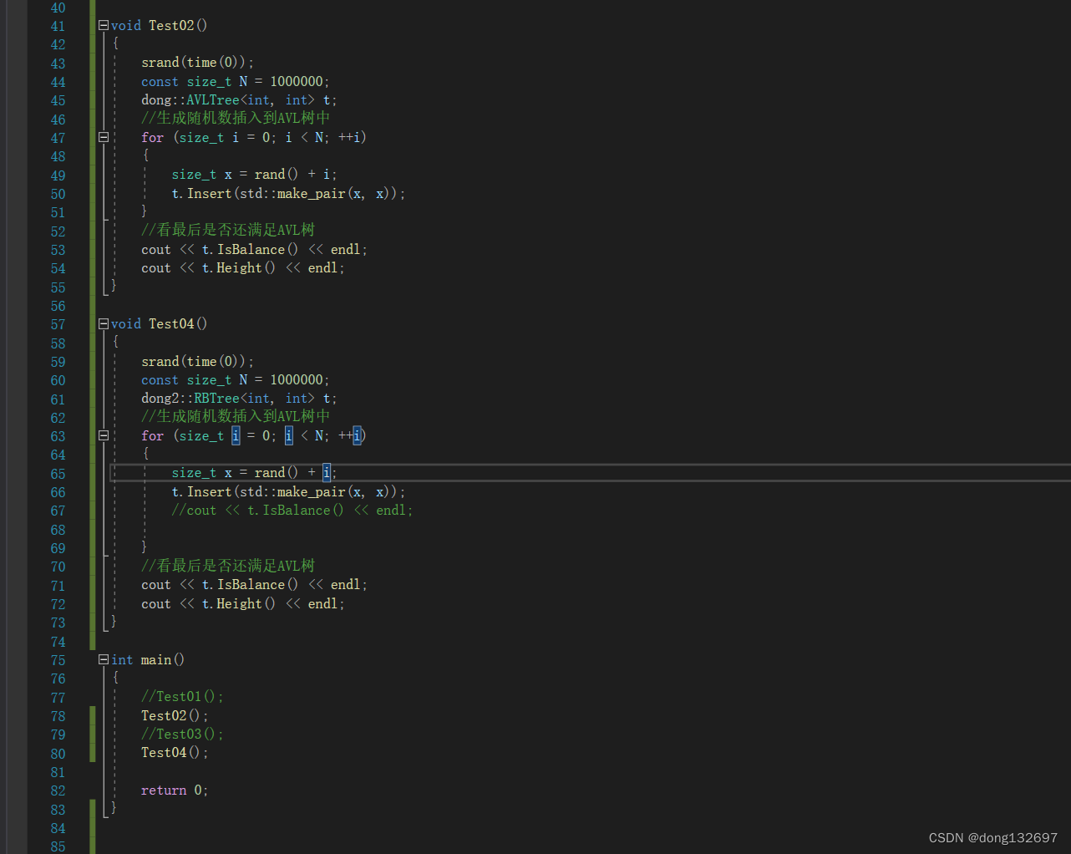Click the function name 'Test02' in its definition
Image resolution: width=1071 pixels, height=854 pixels.
click(171, 26)
